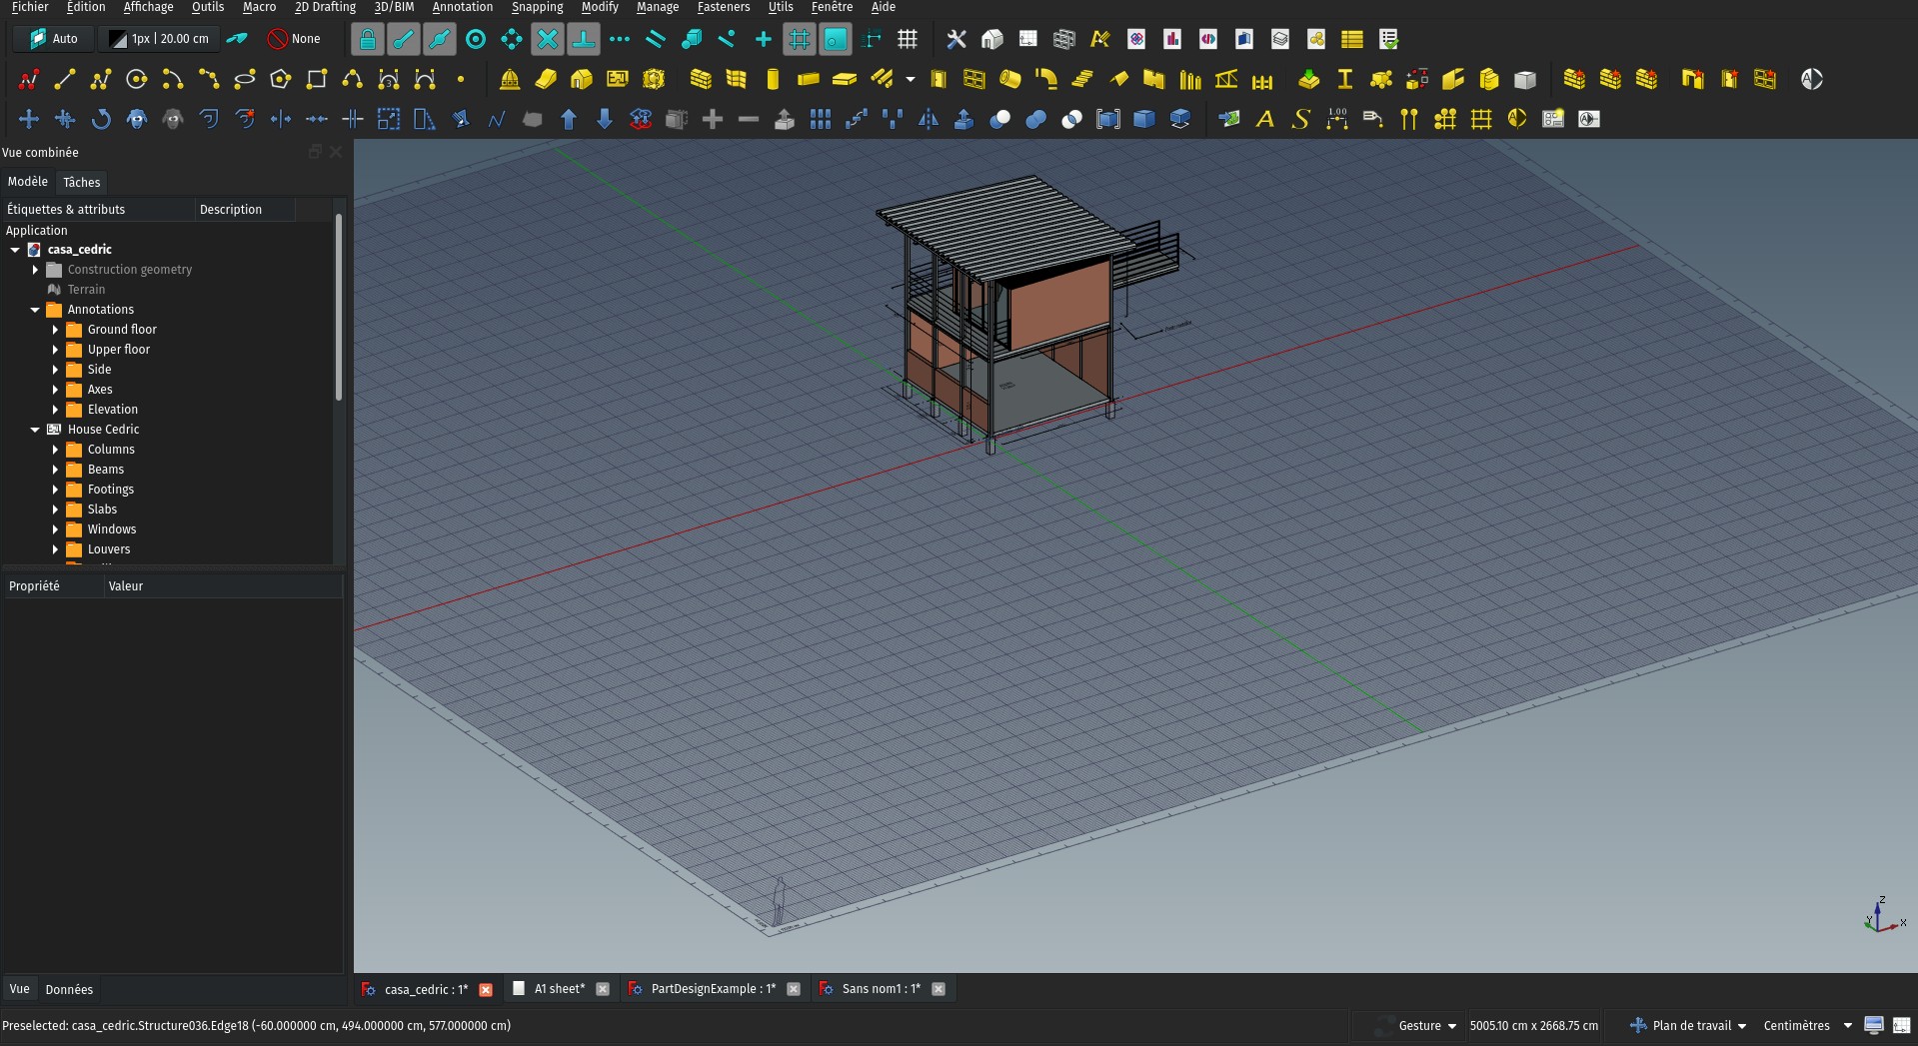Select the Truss tool icon
The height and width of the screenshot is (1046, 1918).
1226,79
